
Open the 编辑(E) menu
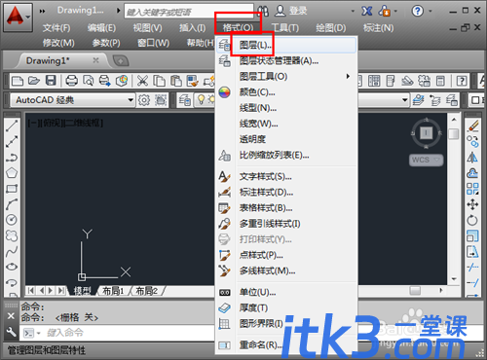click(x=101, y=28)
